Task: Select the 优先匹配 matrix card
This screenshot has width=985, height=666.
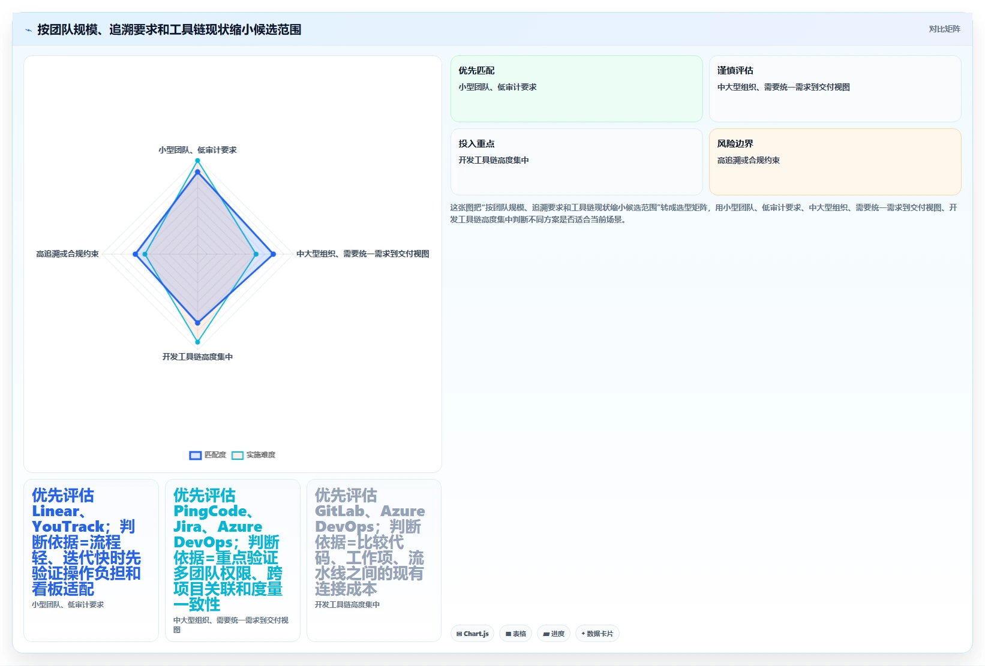Action: tap(576, 89)
